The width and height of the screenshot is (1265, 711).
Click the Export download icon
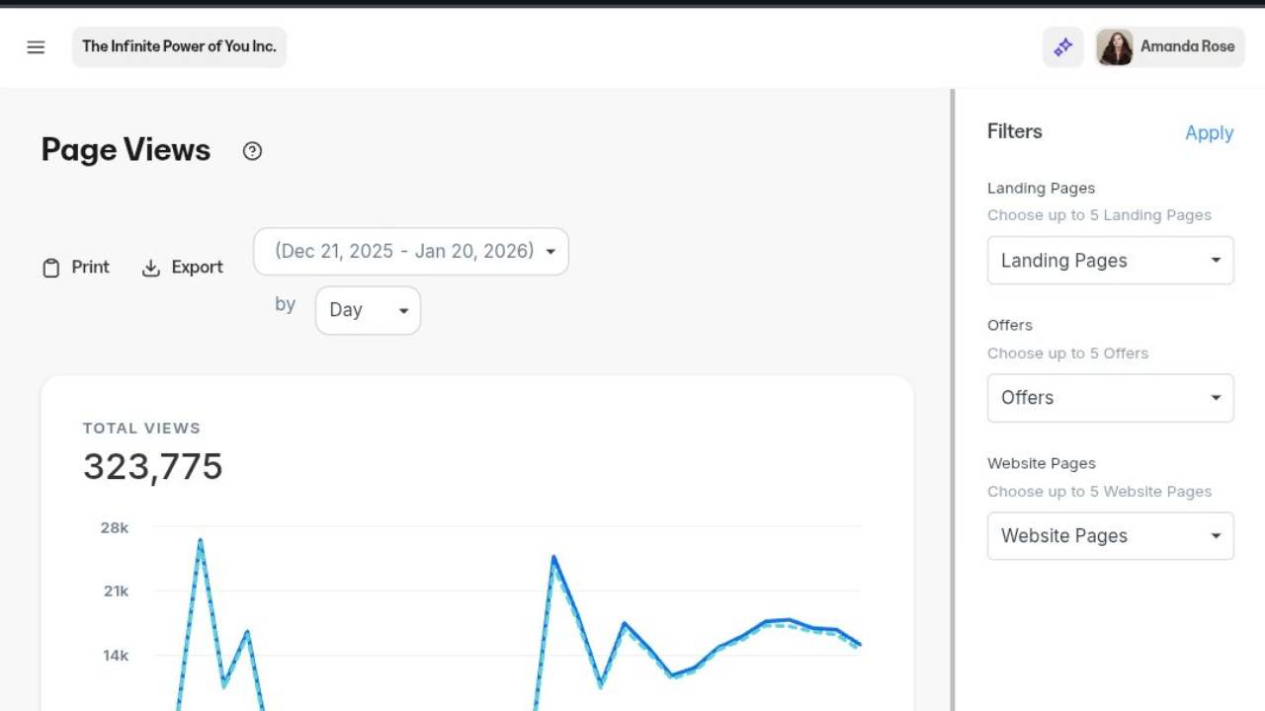(150, 268)
